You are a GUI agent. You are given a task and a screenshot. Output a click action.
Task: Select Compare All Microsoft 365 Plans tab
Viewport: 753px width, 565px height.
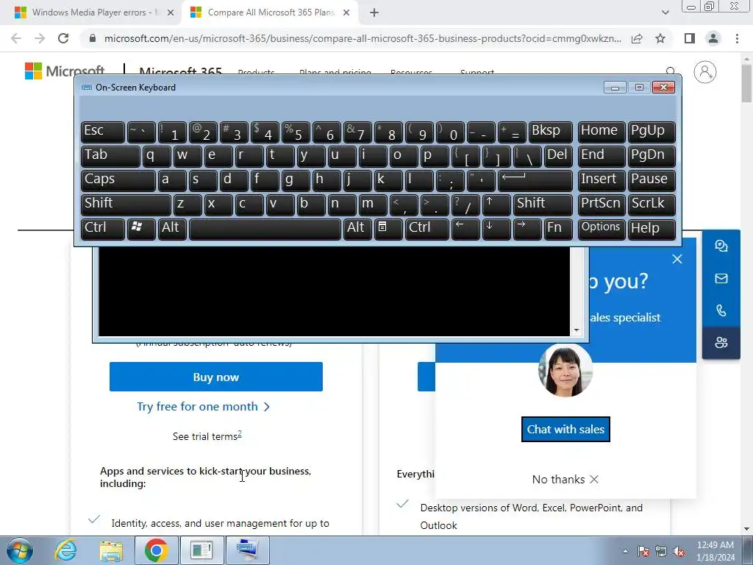[x=270, y=13]
